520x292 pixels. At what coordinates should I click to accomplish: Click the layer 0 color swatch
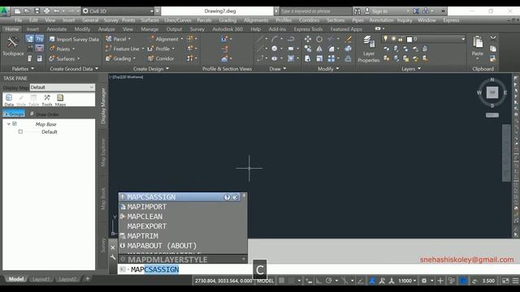409,40
